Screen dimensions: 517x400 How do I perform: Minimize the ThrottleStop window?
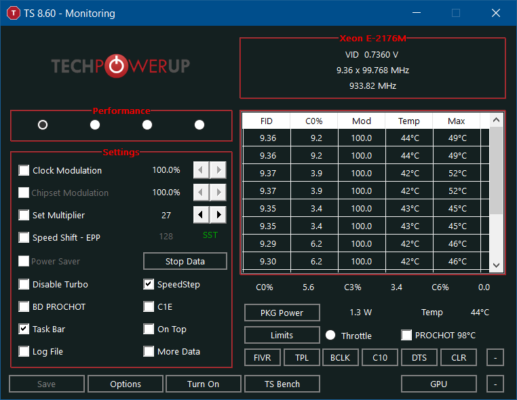coord(417,13)
